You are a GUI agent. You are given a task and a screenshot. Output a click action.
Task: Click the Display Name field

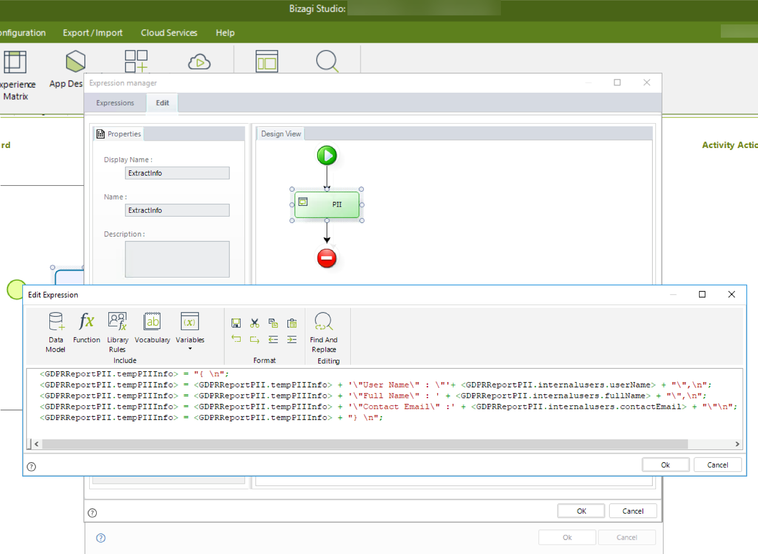(x=177, y=173)
